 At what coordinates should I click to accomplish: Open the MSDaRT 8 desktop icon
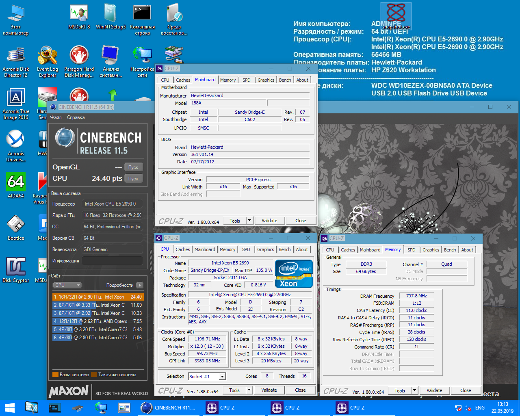coord(79,17)
